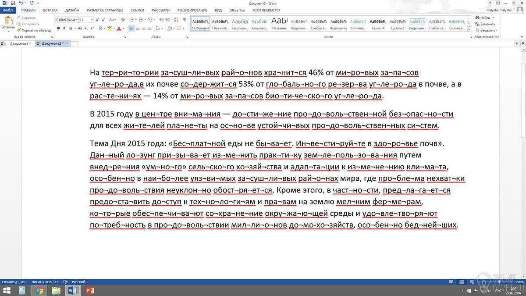Image resolution: width=526 pixels, height=296 pixels.
Task: Toggle superscript x² formatting
Action: (x=92, y=29)
